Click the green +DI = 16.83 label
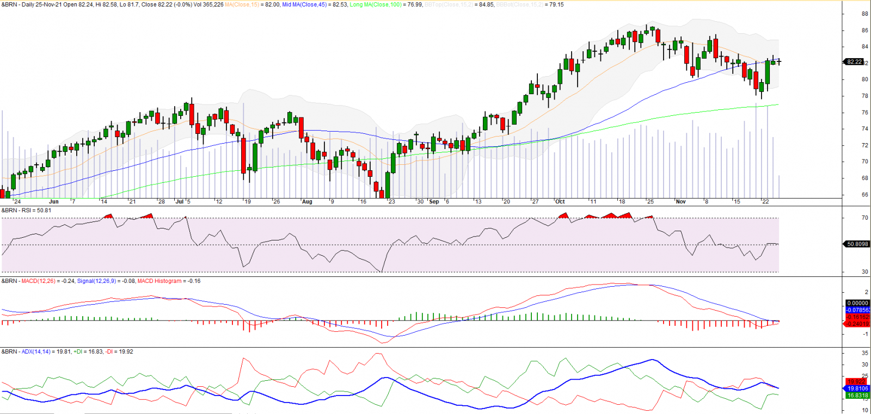871x414 pixels. (88, 351)
